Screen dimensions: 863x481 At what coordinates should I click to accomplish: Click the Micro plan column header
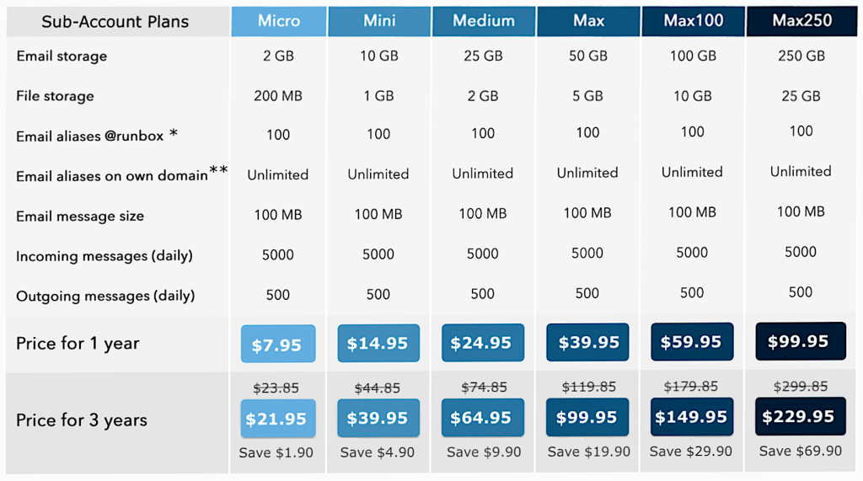coord(278,21)
